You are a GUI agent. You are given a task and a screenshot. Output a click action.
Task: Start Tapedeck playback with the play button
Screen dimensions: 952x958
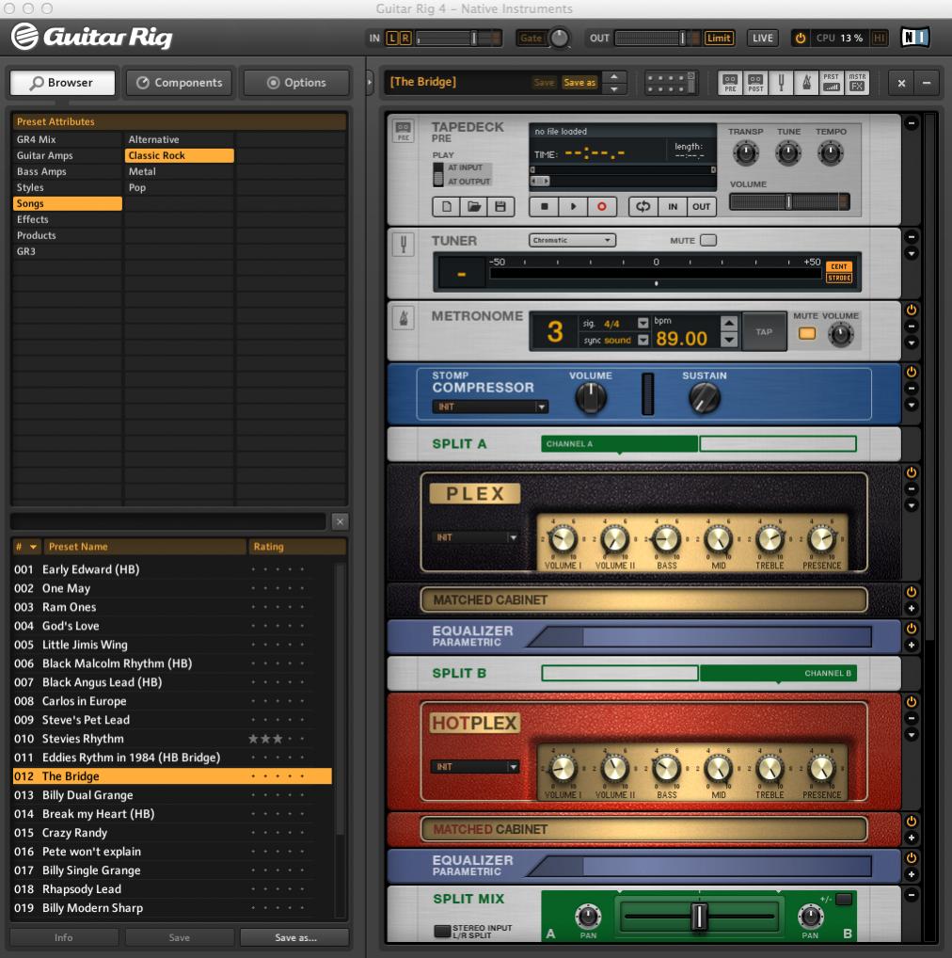(573, 206)
